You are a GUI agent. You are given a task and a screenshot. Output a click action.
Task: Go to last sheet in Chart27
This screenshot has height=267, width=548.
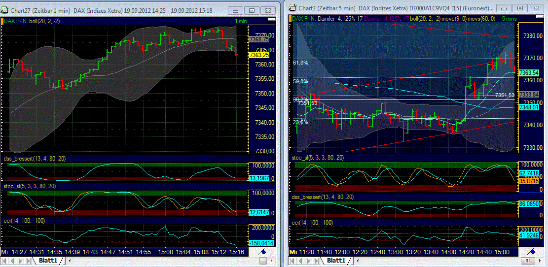tap(28, 261)
